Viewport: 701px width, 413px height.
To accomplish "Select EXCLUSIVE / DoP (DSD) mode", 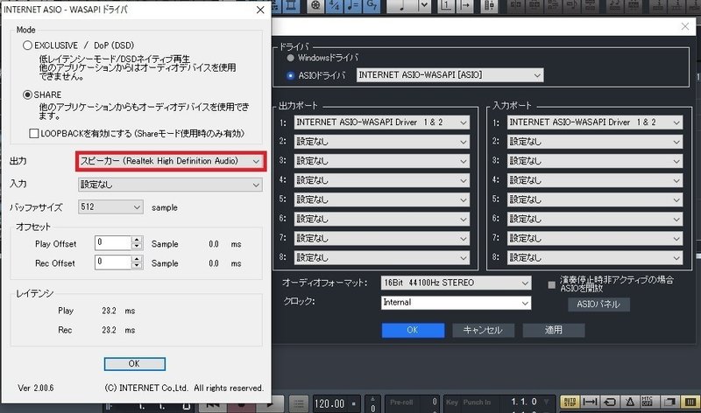I will point(28,45).
